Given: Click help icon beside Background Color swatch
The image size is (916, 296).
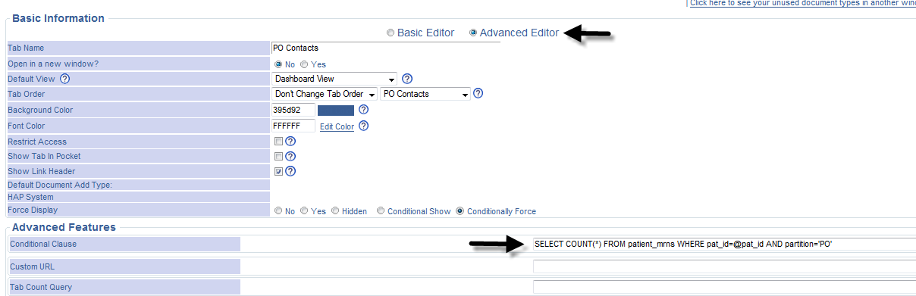Looking at the screenshot, I should tap(363, 111).
